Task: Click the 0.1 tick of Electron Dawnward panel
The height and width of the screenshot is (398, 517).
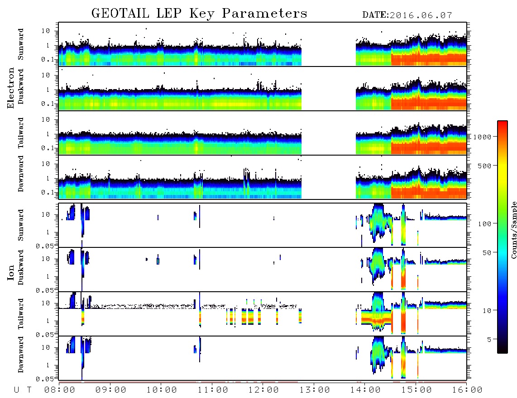Action: point(47,192)
